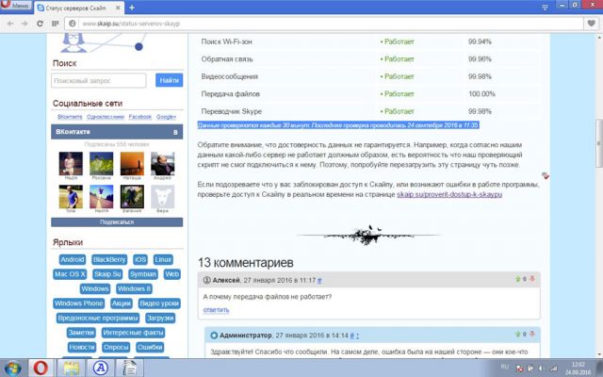
Task: Select the Linux tag
Action: [x=163, y=260]
